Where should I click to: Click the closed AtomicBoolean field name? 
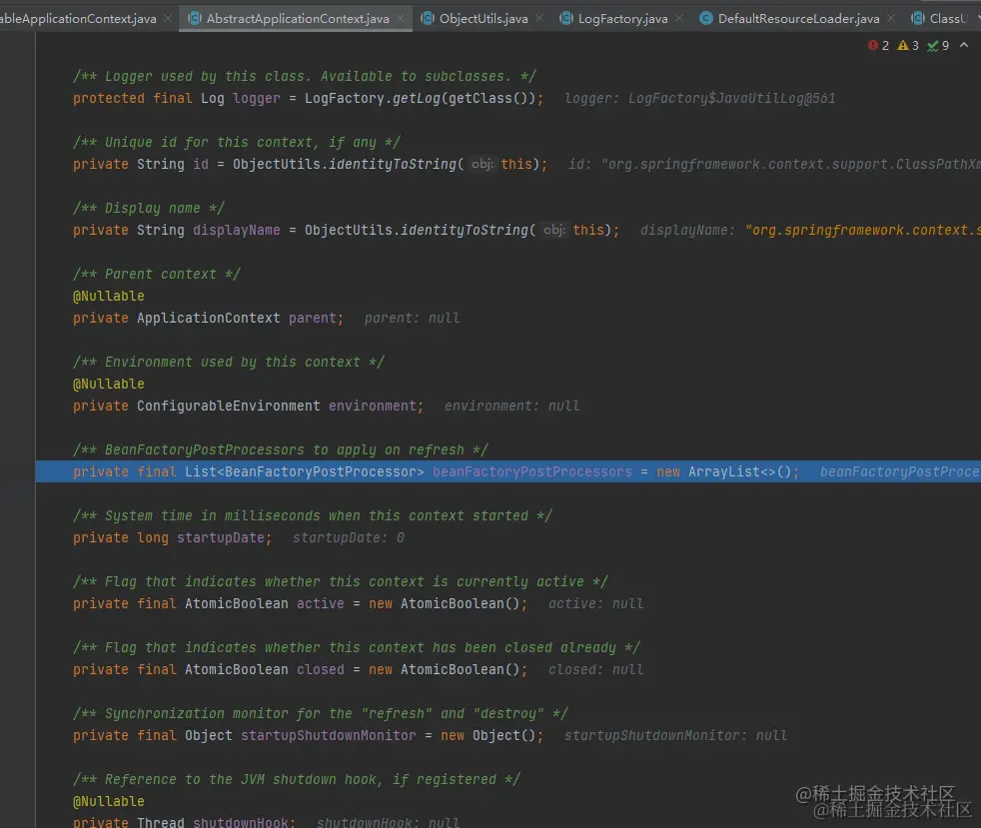(321, 669)
